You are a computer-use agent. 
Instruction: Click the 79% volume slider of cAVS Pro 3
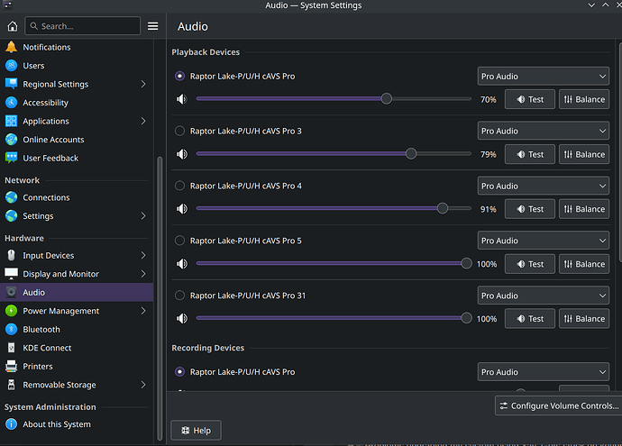click(334, 153)
